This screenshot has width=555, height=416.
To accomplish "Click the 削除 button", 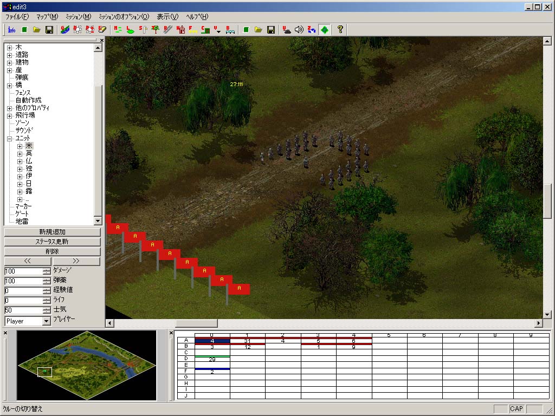I will coord(53,251).
